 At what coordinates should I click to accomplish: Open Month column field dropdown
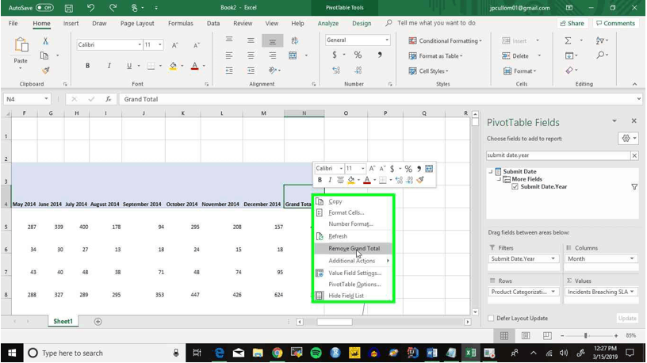pos(632,258)
